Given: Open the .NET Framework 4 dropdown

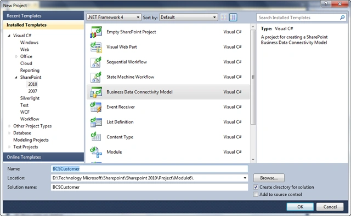Looking at the screenshot, I should (x=114, y=17).
